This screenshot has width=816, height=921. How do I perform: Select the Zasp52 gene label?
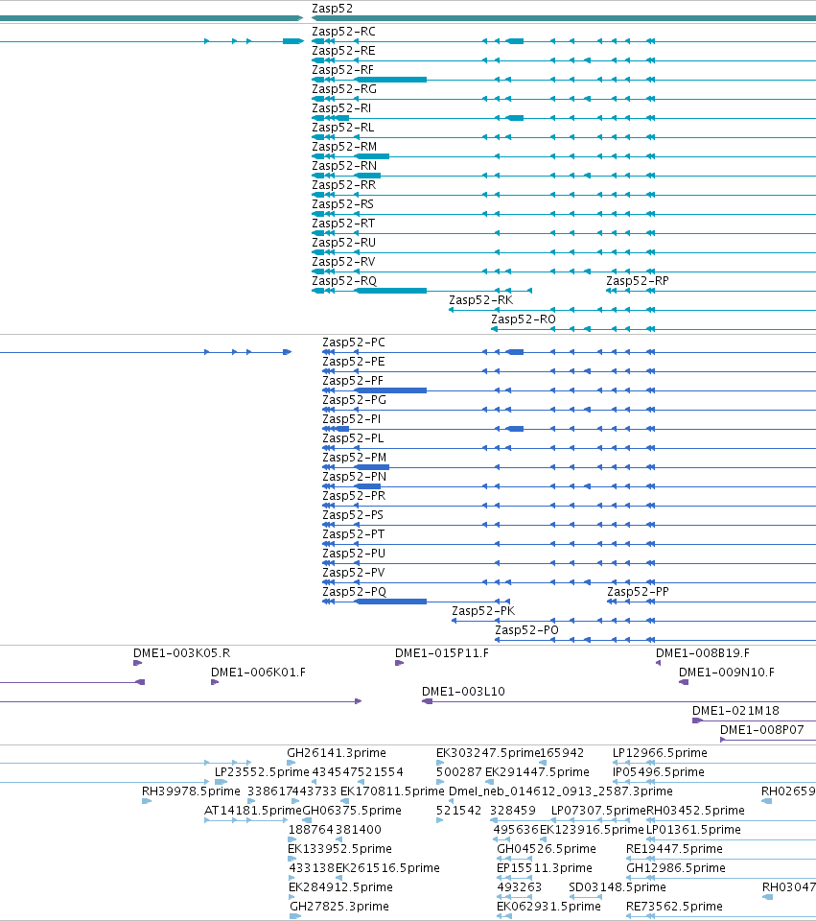tap(333, 9)
